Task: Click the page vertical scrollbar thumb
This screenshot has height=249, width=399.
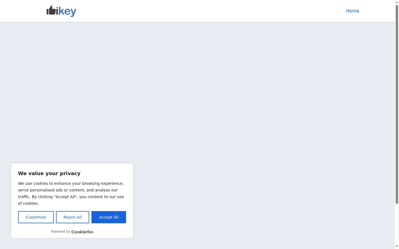Action: pyautogui.click(x=397, y=104)
